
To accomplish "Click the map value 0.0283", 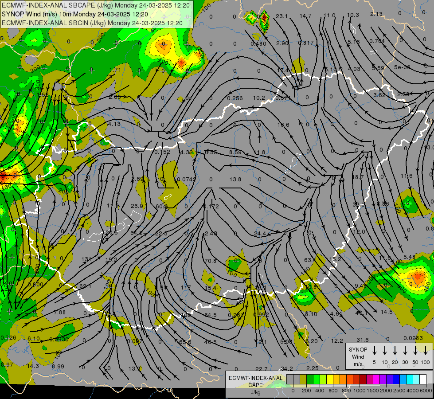I will (x=413, y=338).
